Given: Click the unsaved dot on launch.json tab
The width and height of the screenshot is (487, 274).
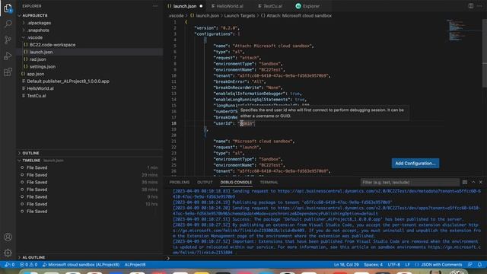Looking at the screenshot, I should [x=201, y=6].
